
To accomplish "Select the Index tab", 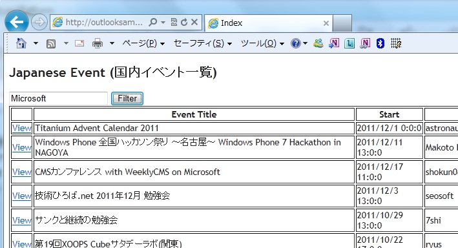I will click(268, 23).
